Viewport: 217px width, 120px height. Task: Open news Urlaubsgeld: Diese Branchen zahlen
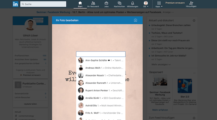(171, 25)
